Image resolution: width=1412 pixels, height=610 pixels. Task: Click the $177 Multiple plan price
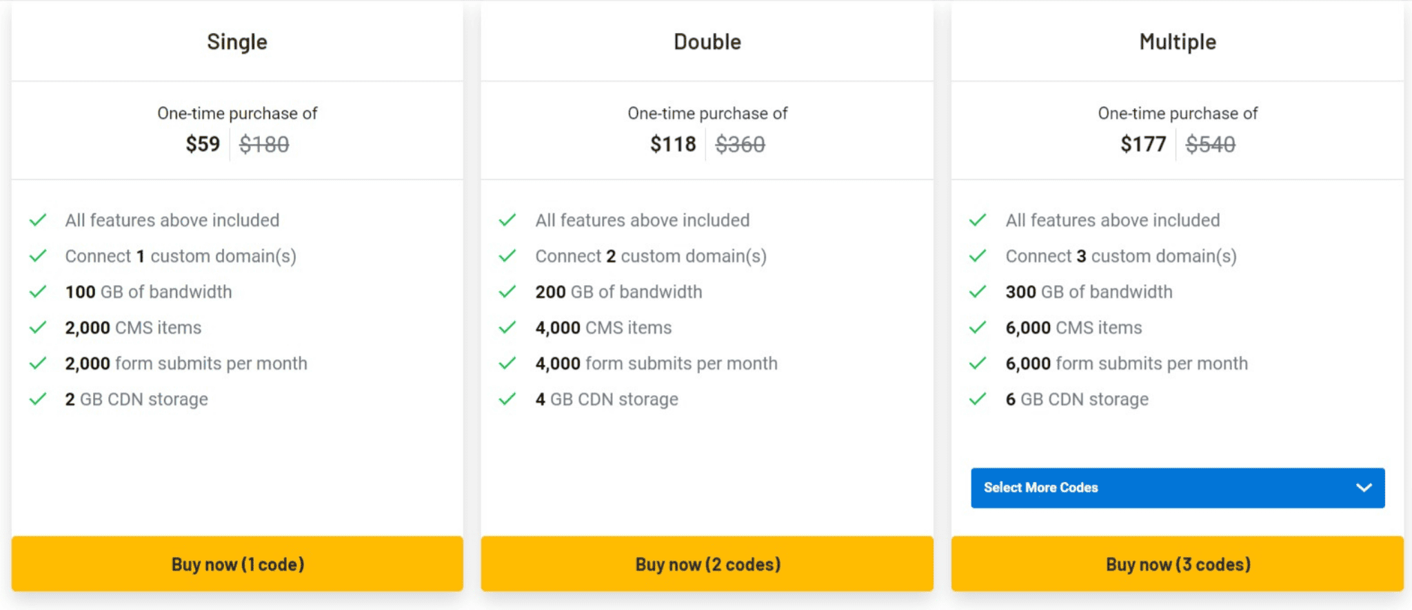1143,144
